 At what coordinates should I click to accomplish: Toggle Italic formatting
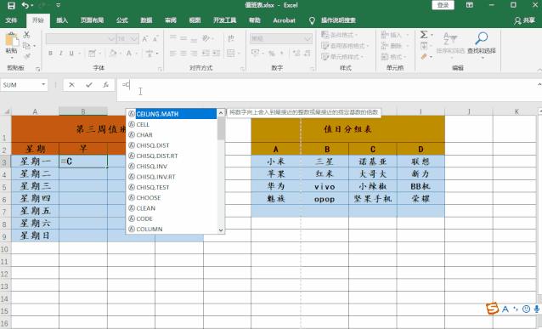(61, 54)
